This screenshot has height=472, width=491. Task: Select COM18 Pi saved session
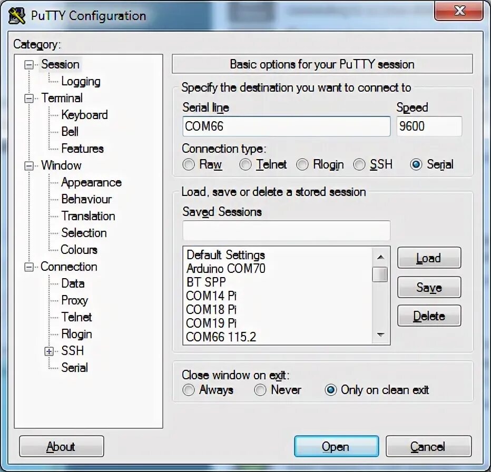click(211, 310)
